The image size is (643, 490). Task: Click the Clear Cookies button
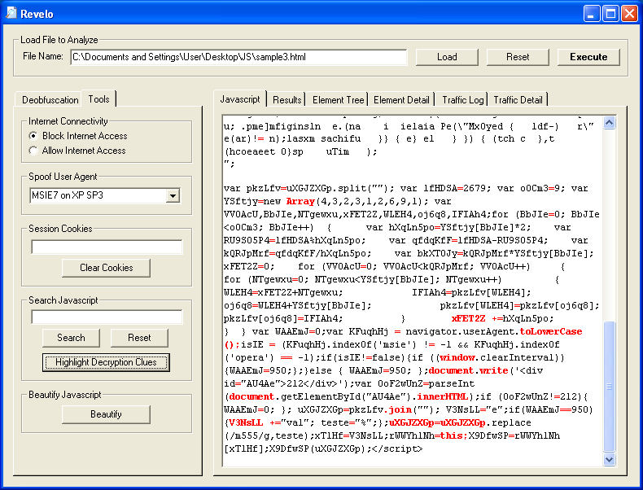pos(106,268)
